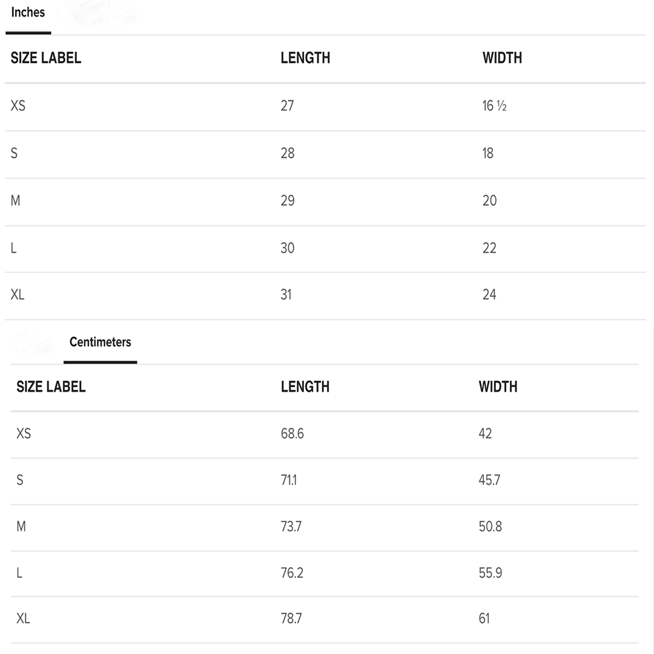Select the XL row in centimeters table

[x=325, y=619]
